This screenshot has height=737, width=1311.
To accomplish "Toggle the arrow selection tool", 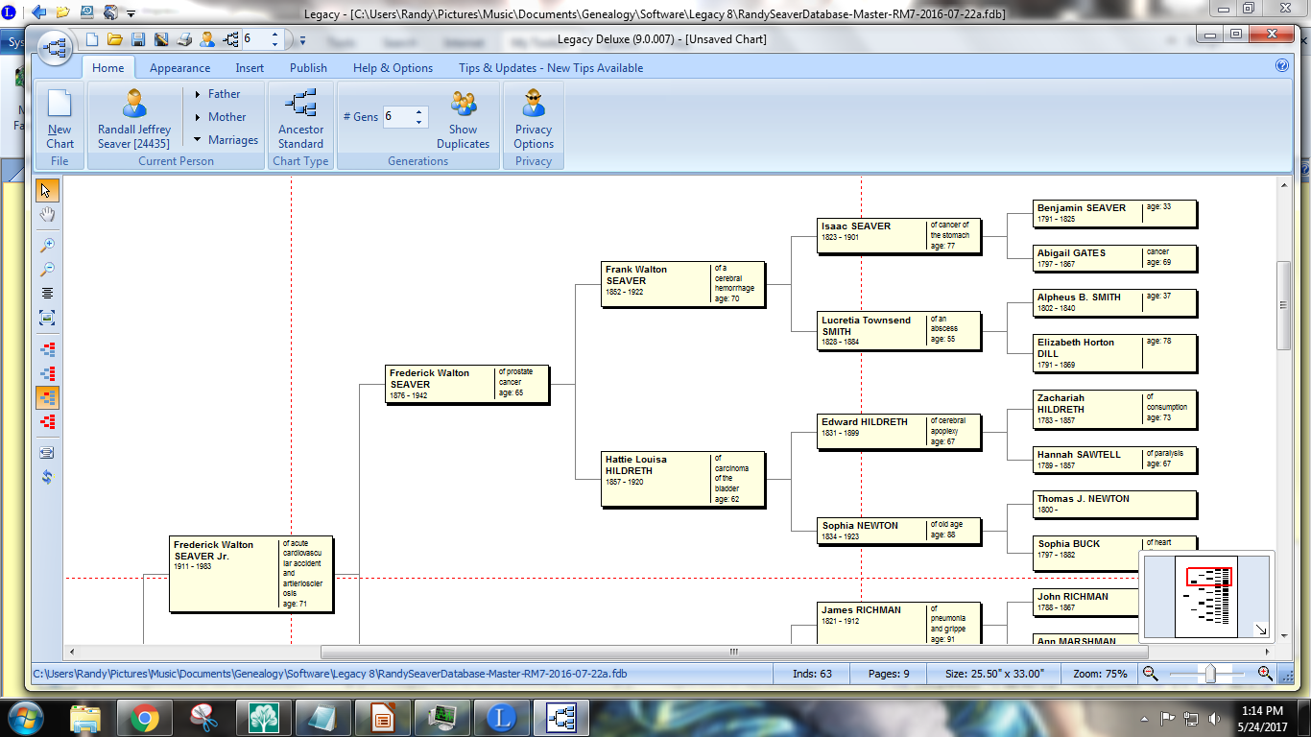I will (47, 190).
